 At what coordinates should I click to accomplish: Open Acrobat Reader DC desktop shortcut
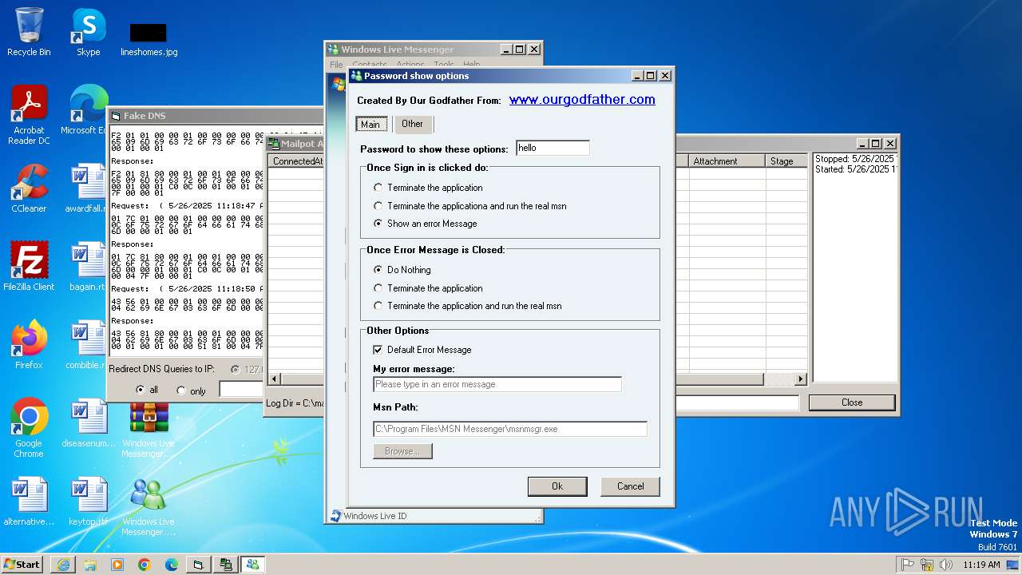[29, 115]
